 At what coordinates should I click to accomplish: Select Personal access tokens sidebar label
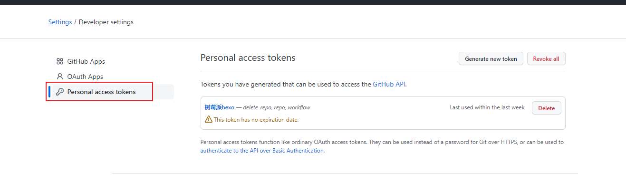point(101,92)
